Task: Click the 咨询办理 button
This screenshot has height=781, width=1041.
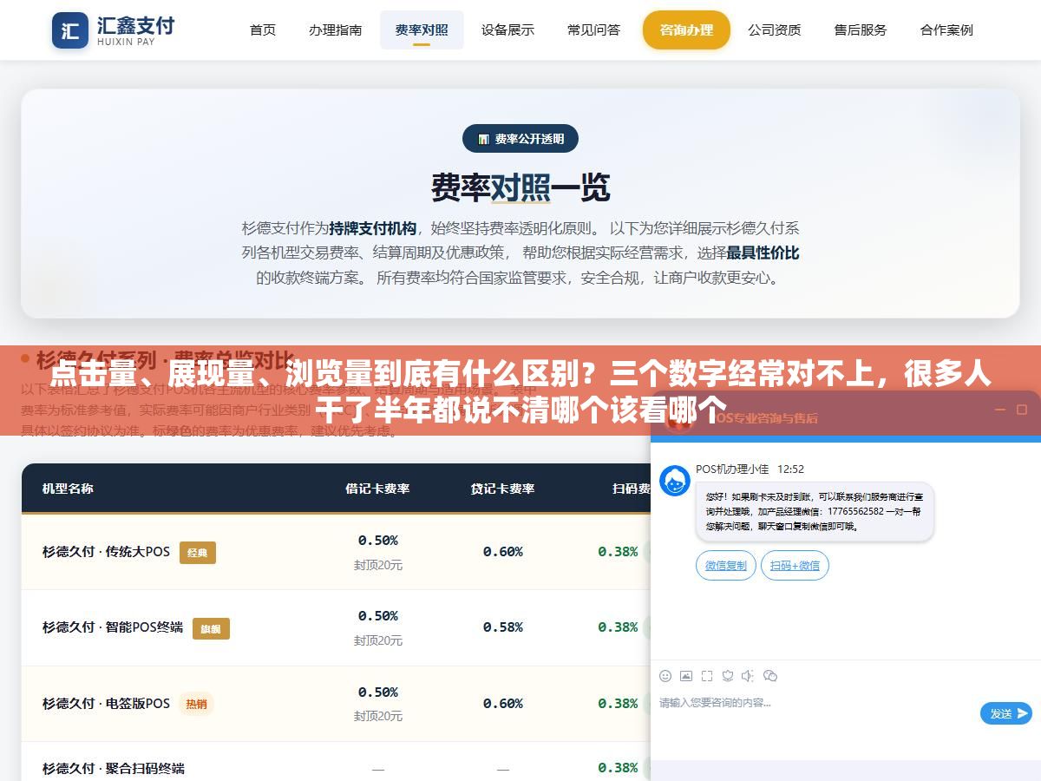Action: (686, 30)
